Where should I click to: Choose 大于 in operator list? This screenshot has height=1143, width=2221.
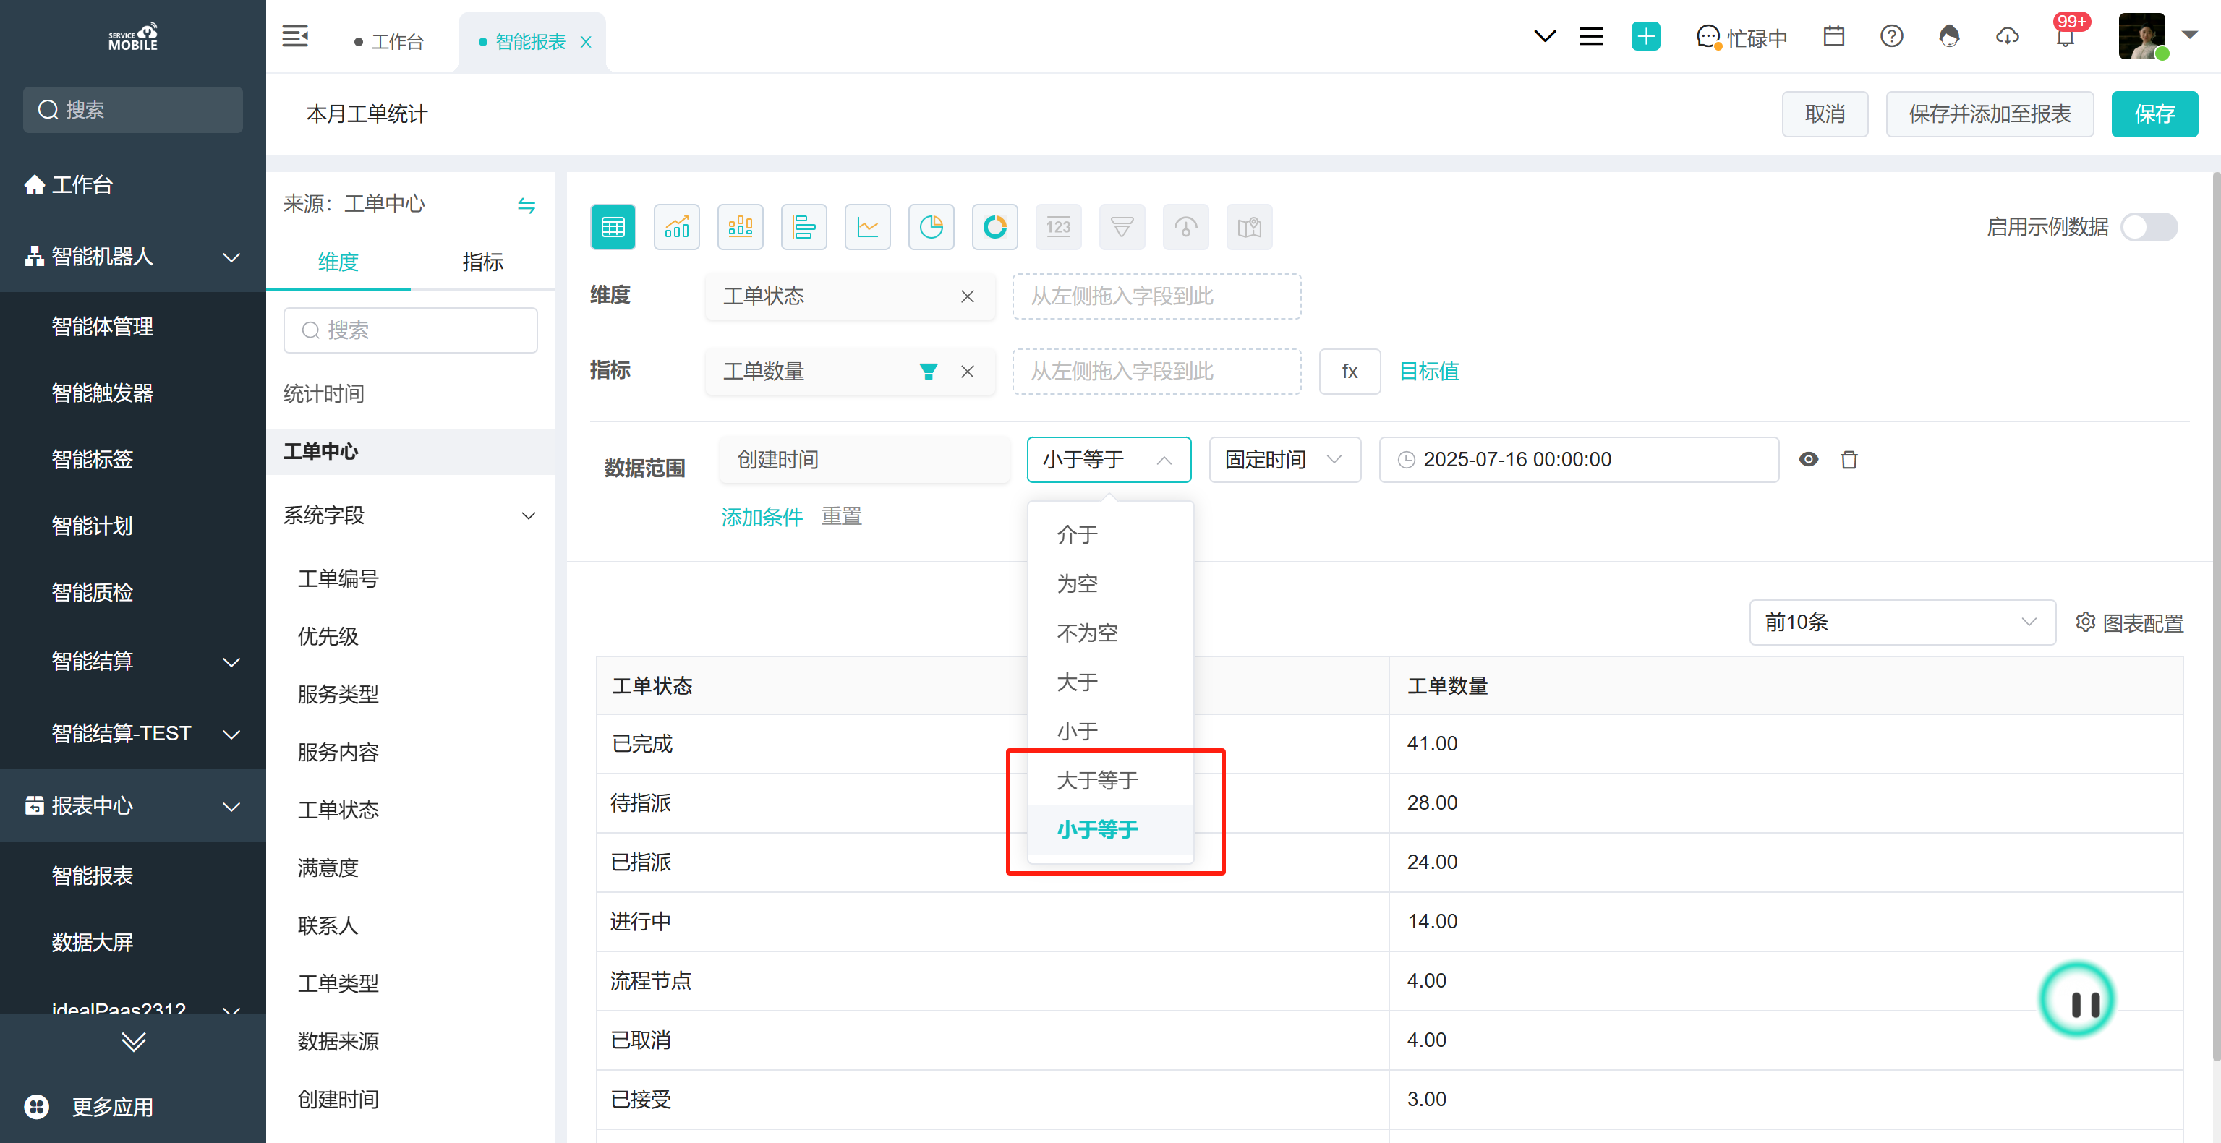coord(1111,682)
